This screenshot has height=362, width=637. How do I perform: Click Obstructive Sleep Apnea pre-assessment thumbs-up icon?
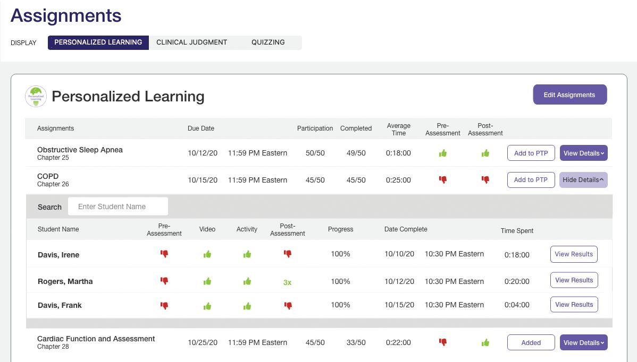[x=443, y=153]
